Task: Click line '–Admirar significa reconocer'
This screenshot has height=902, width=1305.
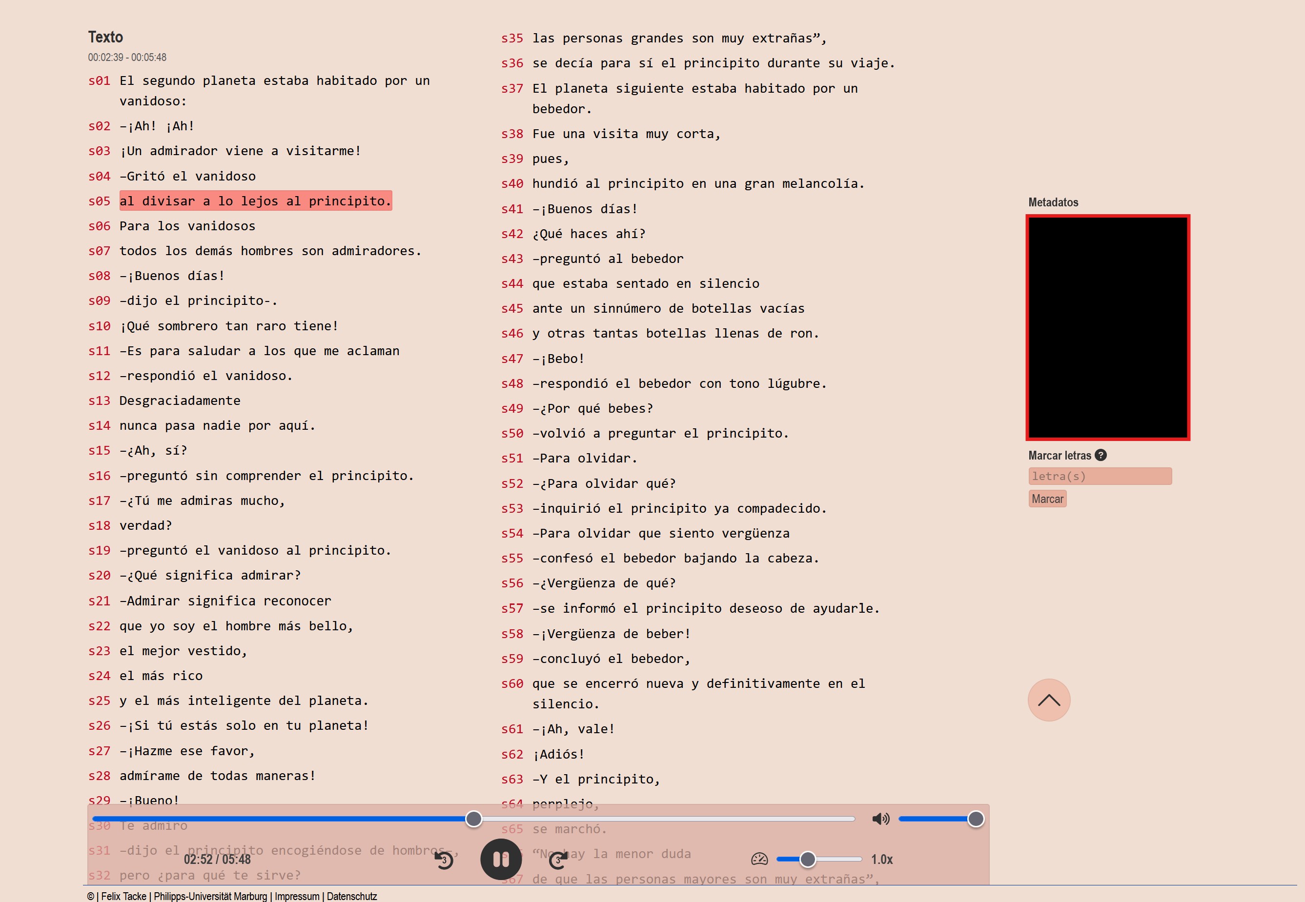Action: pyautogui.click(x=225, y=600)
